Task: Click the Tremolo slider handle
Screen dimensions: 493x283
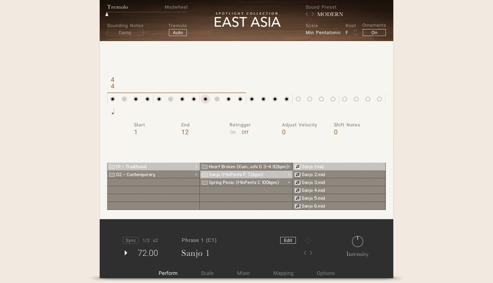Action: coord(107,14)
